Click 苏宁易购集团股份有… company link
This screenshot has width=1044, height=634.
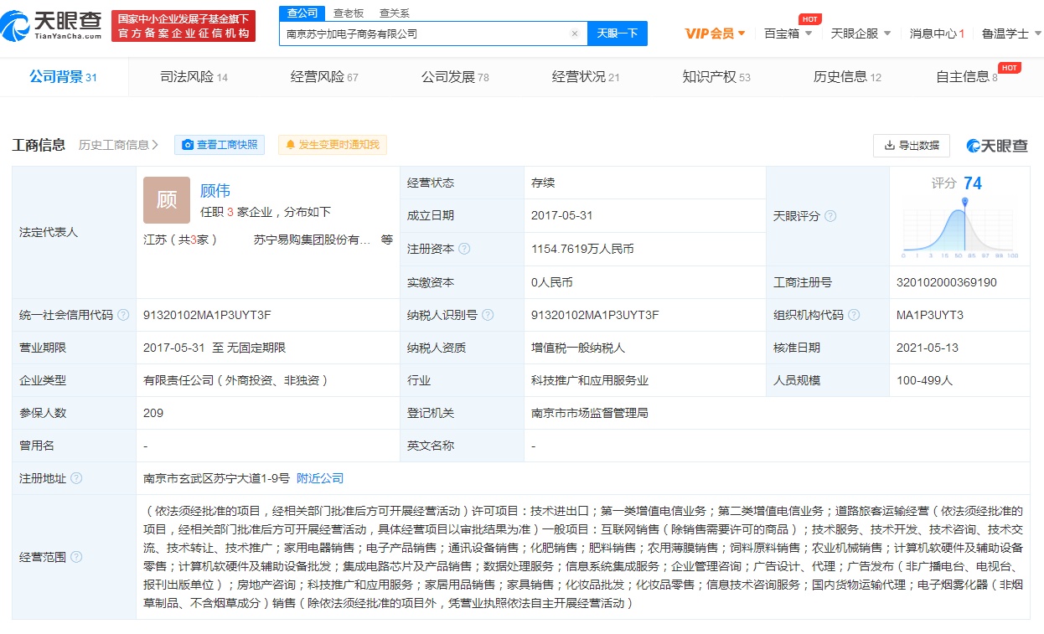coord(313,240)
